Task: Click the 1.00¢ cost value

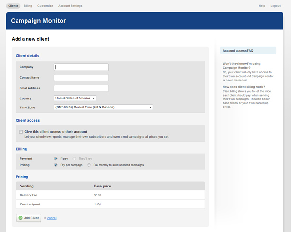Action: point(97,205)
